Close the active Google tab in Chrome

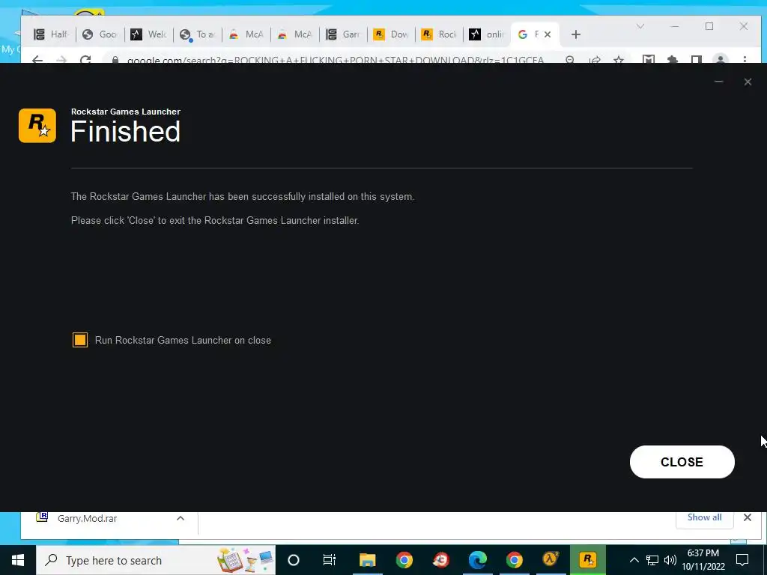(548, 34)
